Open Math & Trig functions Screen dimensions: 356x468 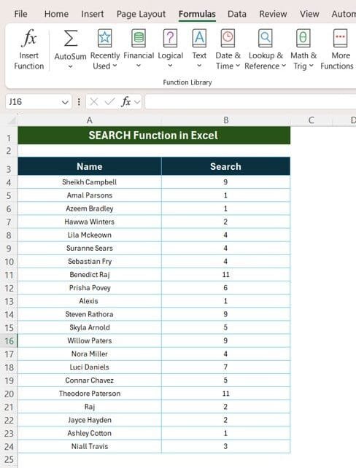pyautogui.click(x=303, y=50)
